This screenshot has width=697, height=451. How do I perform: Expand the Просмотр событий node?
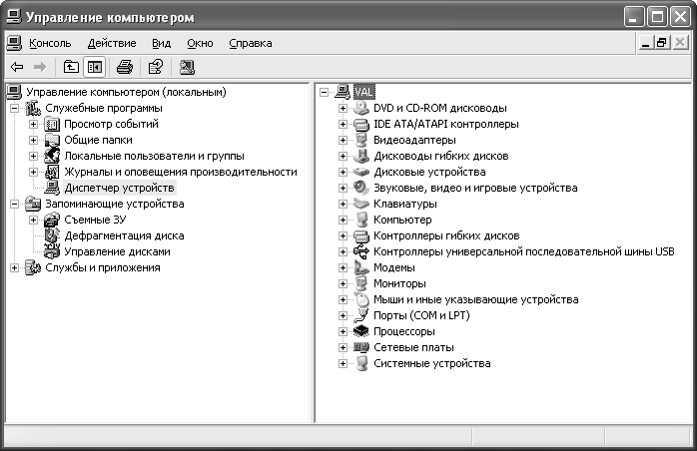[x=33, y=124]
